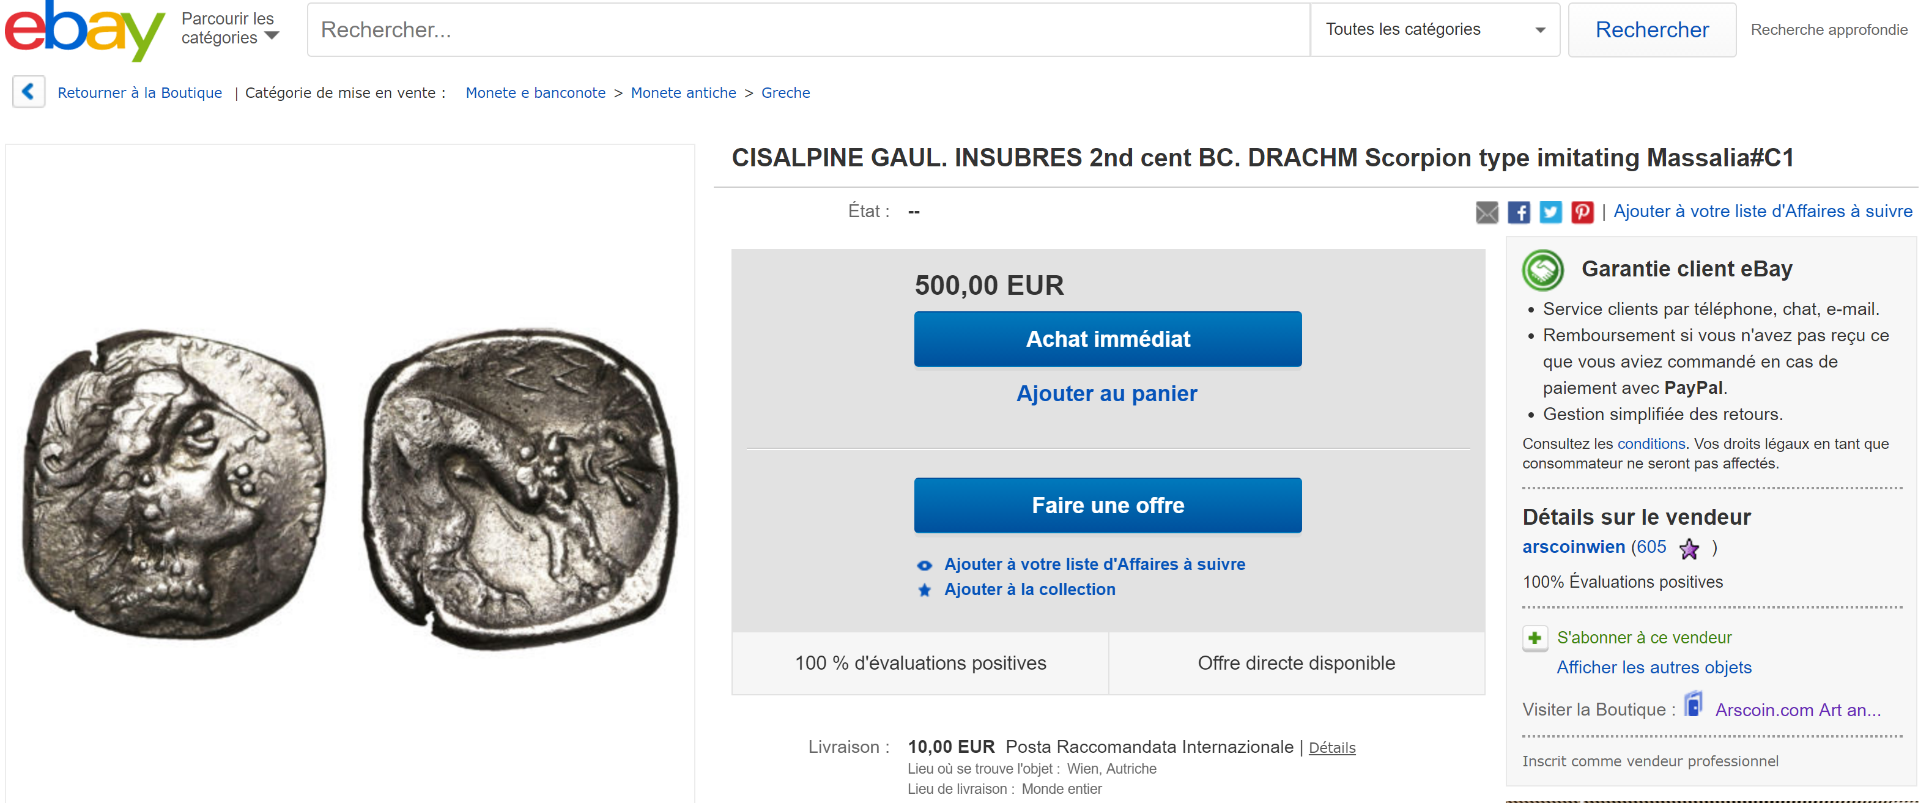Go to Greche breadcrumb category
The width and height of the screenshot is (1929, 803).
pyautogui.click(x=785, y=93)
